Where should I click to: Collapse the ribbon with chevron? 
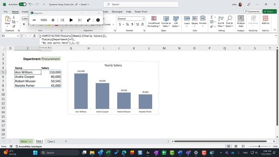click(275, 30)
